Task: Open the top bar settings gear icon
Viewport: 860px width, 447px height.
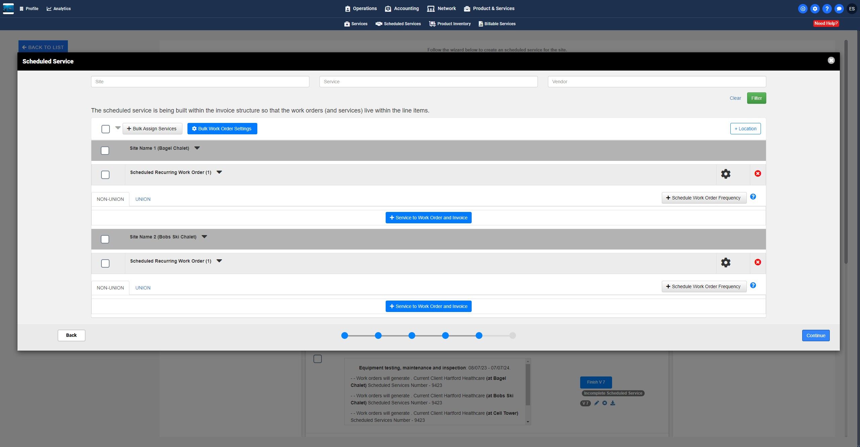Action: point(815,9)
